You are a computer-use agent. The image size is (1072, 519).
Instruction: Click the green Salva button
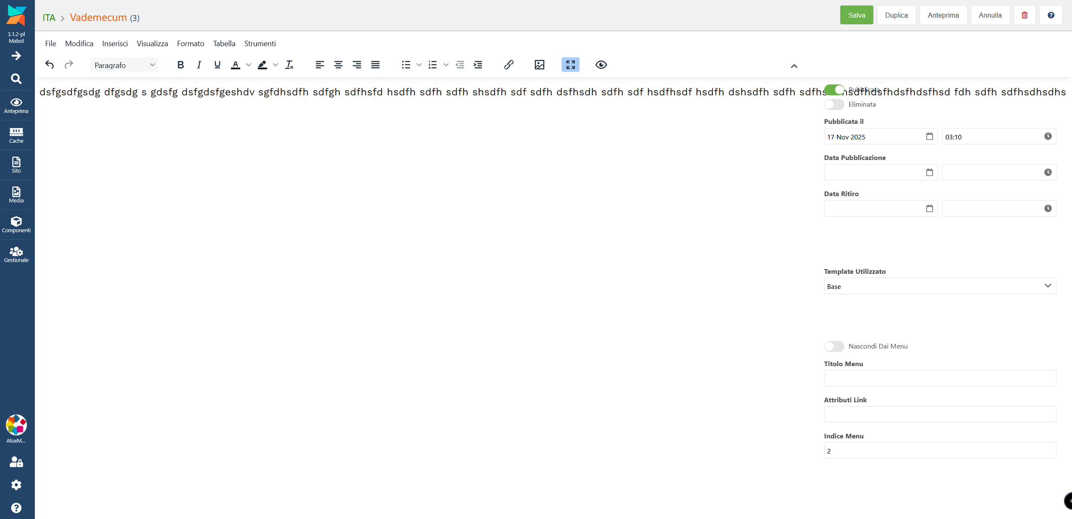click(856, 15)
